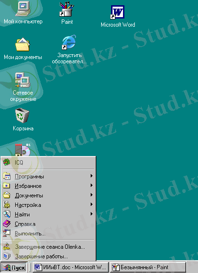
Task: Expand the Избранное submenu arrow
Action: pos(92,185)
